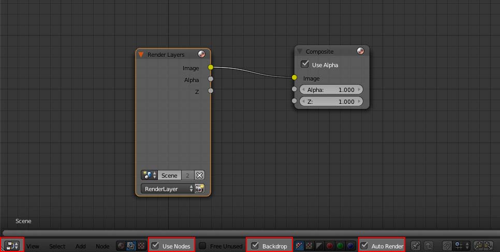Show Color channel backdrop only

(x=309, y=246)
